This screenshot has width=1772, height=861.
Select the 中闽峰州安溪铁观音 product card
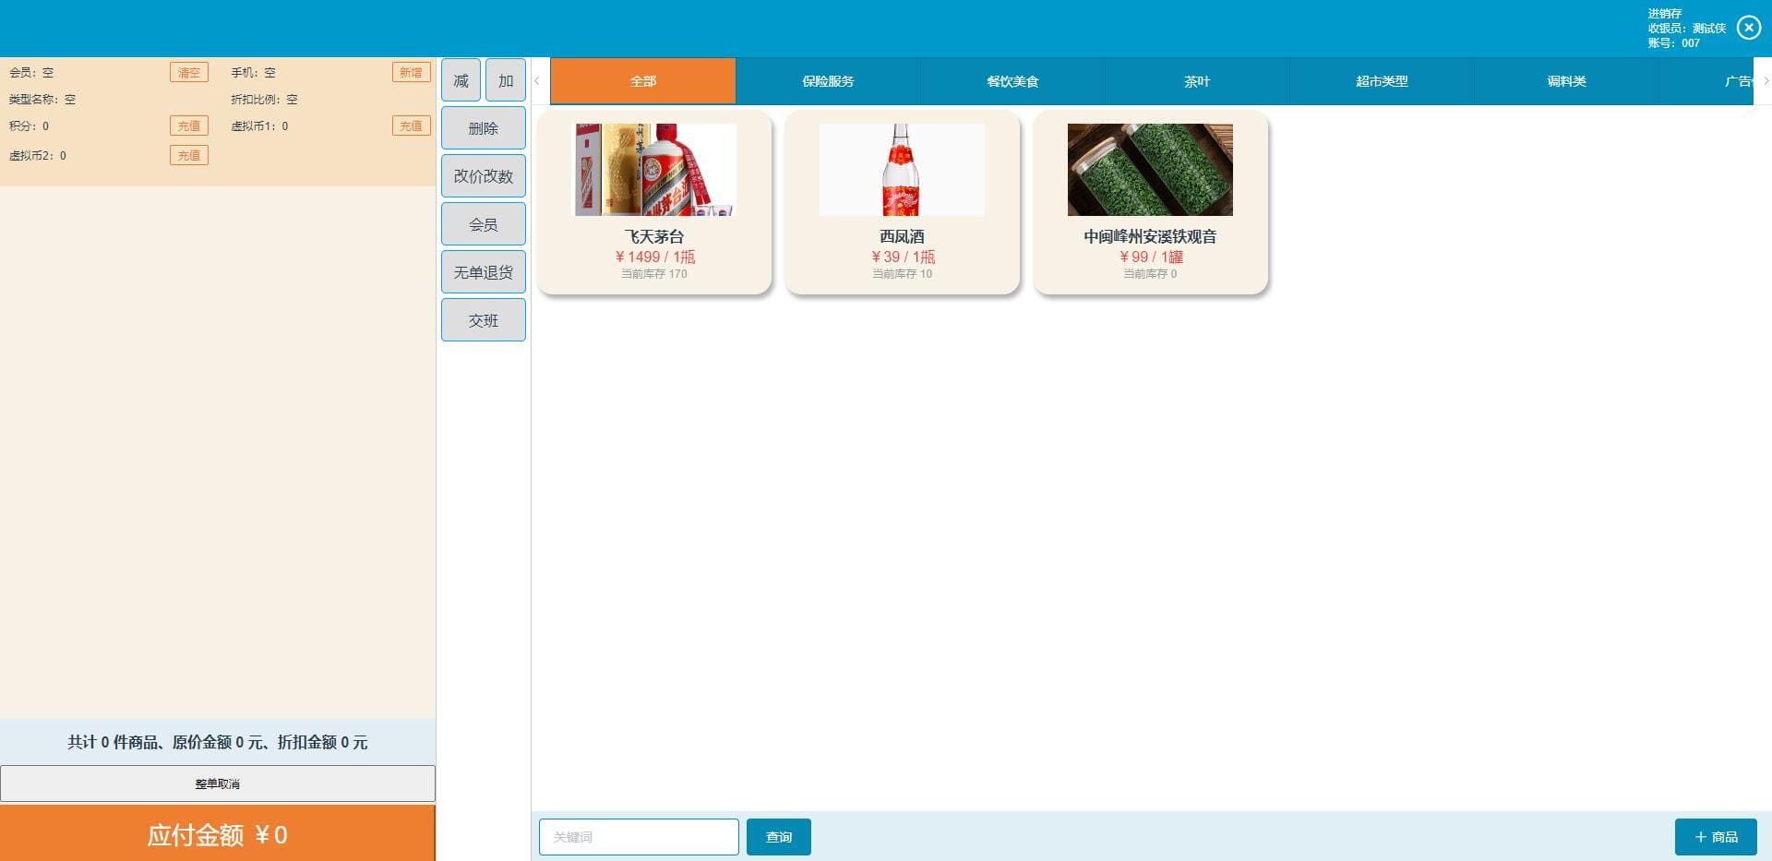pyautogui.click(x=1151, y=203)
